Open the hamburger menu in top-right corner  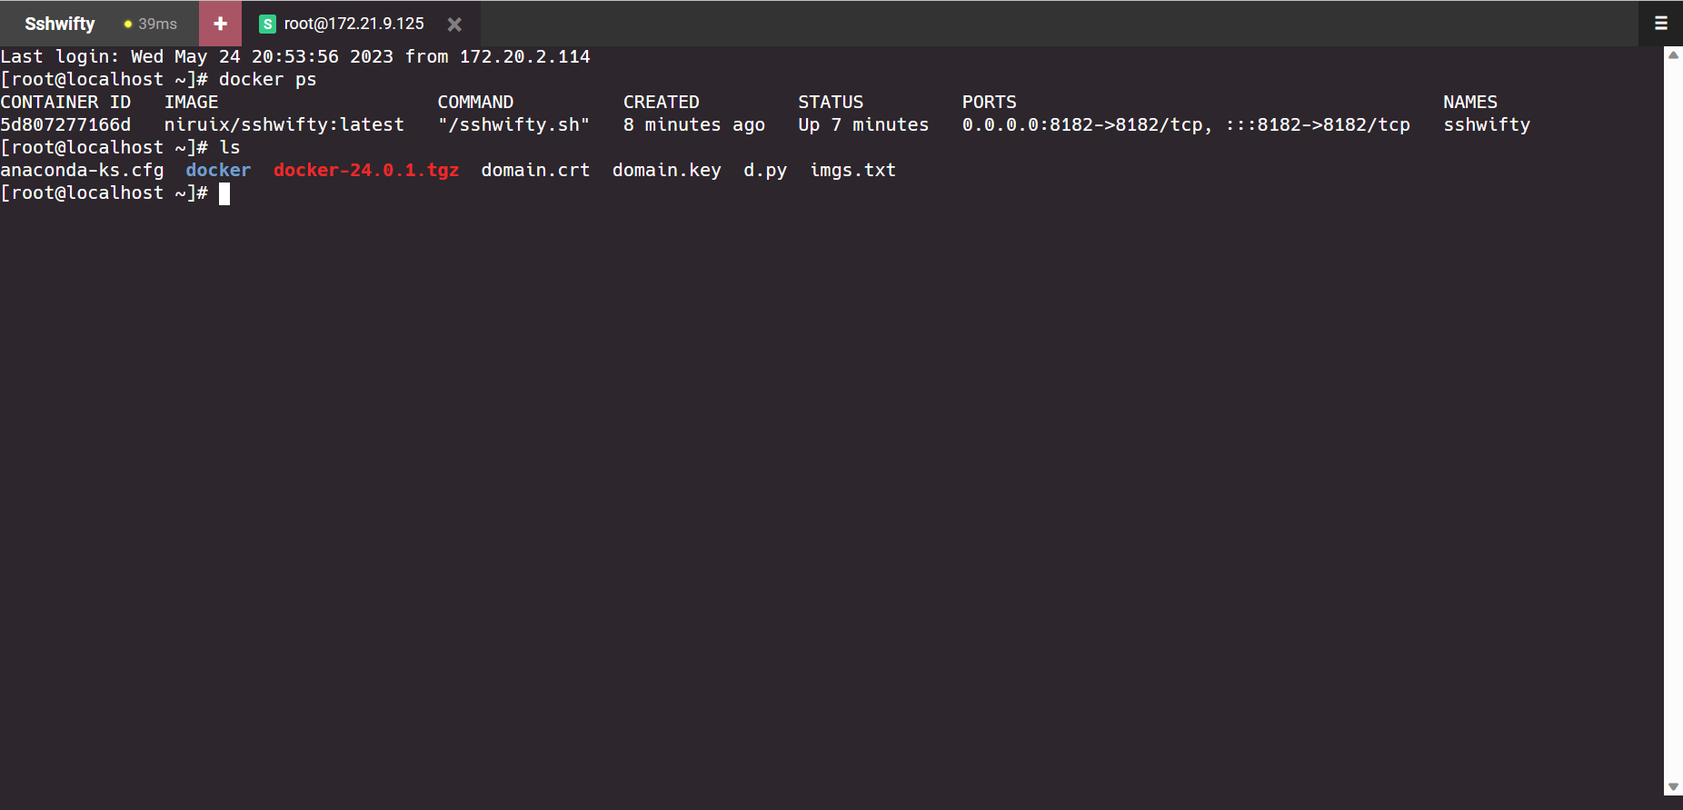[1660, 24]
